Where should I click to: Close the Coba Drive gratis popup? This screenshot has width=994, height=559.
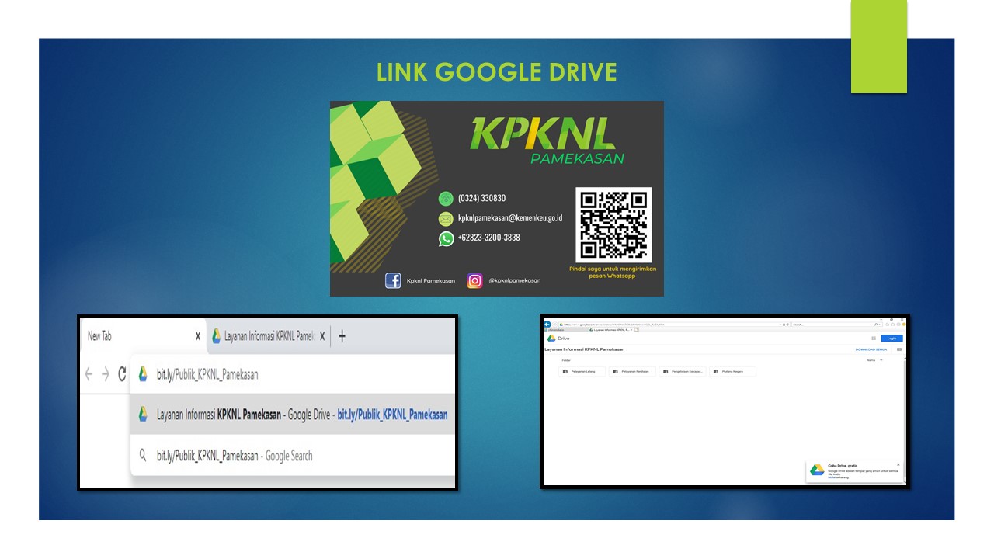click(x=898, y=464)
